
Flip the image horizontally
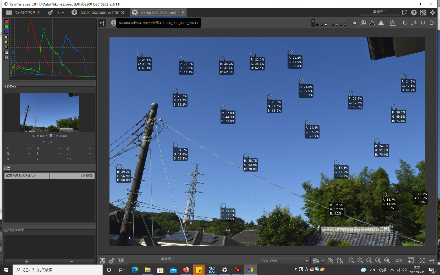(423, 23)
